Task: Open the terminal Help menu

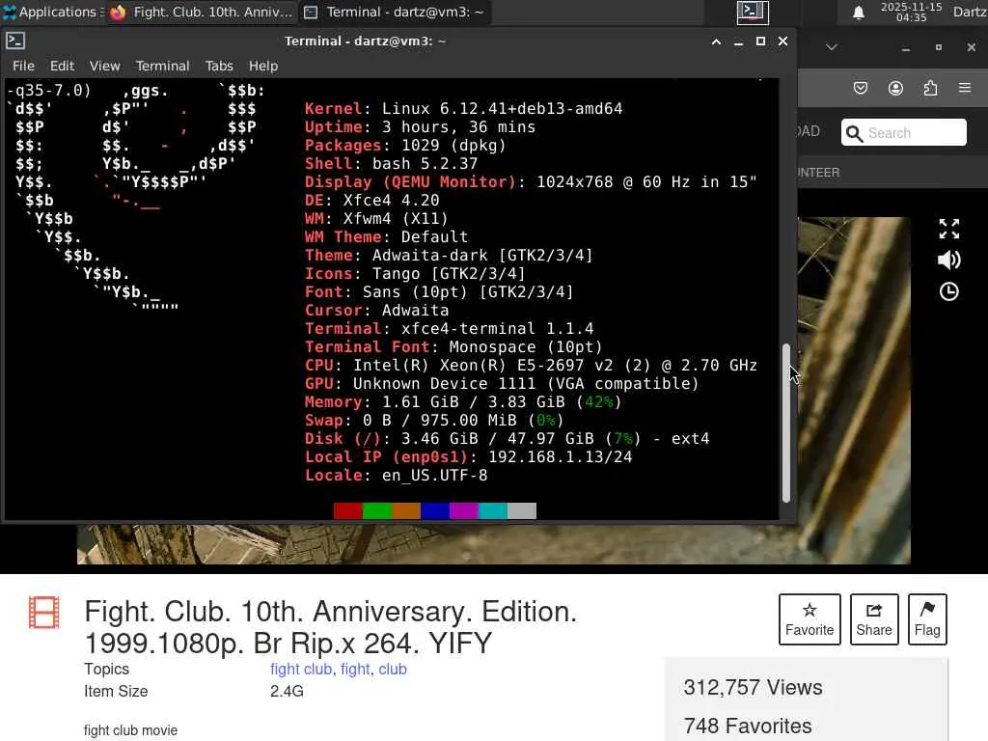Action: coord(262,66)
